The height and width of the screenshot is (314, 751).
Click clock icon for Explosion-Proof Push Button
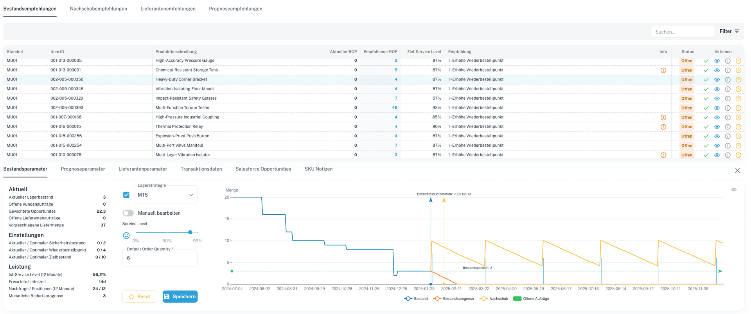click(x=738, y=136)
